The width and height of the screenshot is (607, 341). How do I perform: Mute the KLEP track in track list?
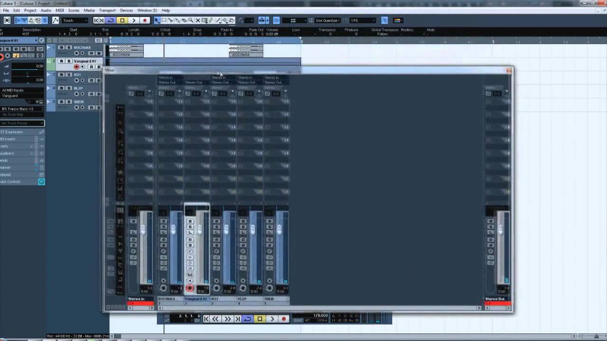pyautogui.click(x=61, y=88)
